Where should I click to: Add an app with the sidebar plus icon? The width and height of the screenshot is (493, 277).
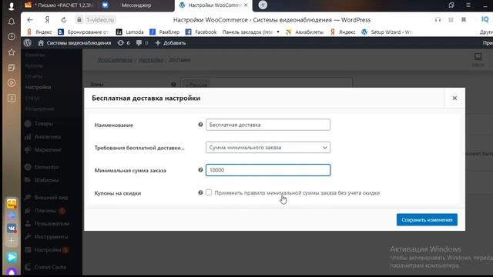click(12, 241)
